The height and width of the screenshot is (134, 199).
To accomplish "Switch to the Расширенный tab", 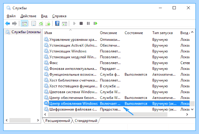I will [x=58, y=121].
